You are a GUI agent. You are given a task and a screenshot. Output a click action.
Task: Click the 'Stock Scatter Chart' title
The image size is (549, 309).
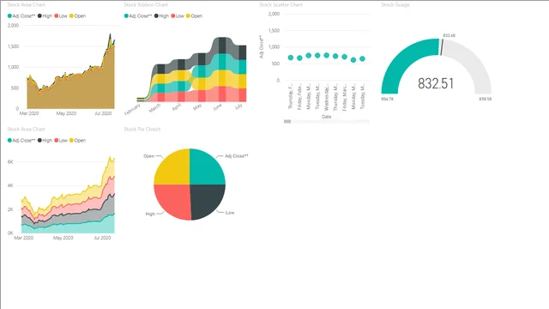click(281, 5)
